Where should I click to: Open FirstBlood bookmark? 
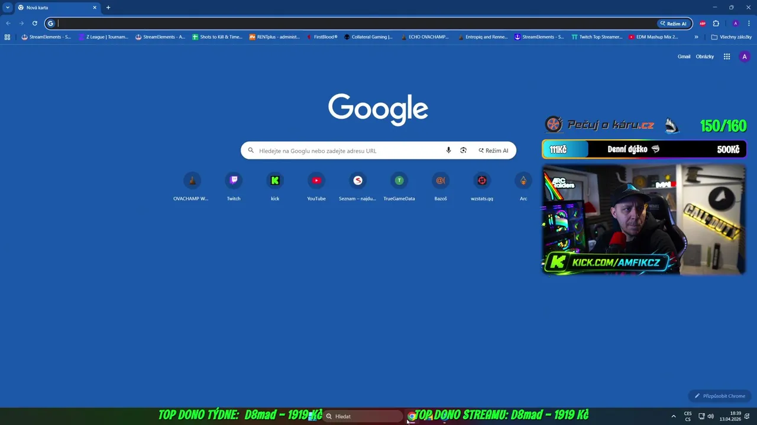click(322, 37)
